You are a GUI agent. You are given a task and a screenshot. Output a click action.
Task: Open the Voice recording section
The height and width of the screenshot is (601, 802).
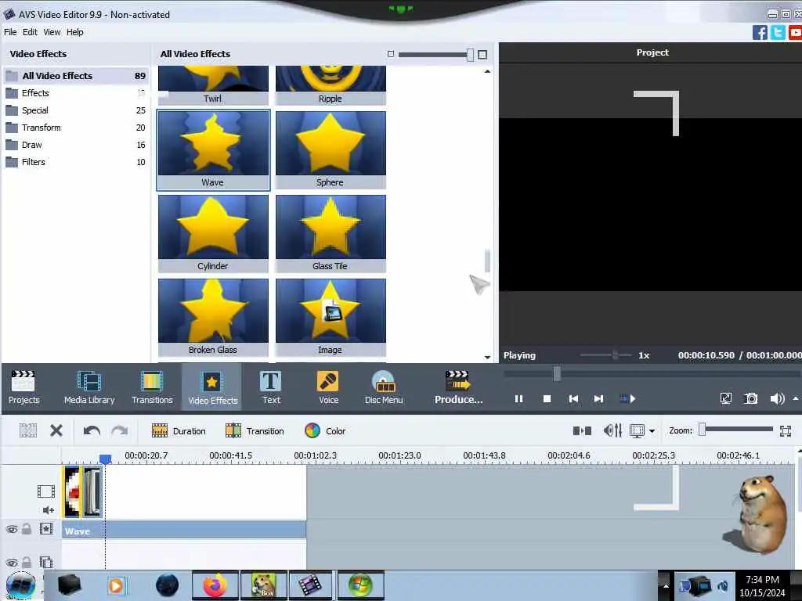(x=328, y=387)
